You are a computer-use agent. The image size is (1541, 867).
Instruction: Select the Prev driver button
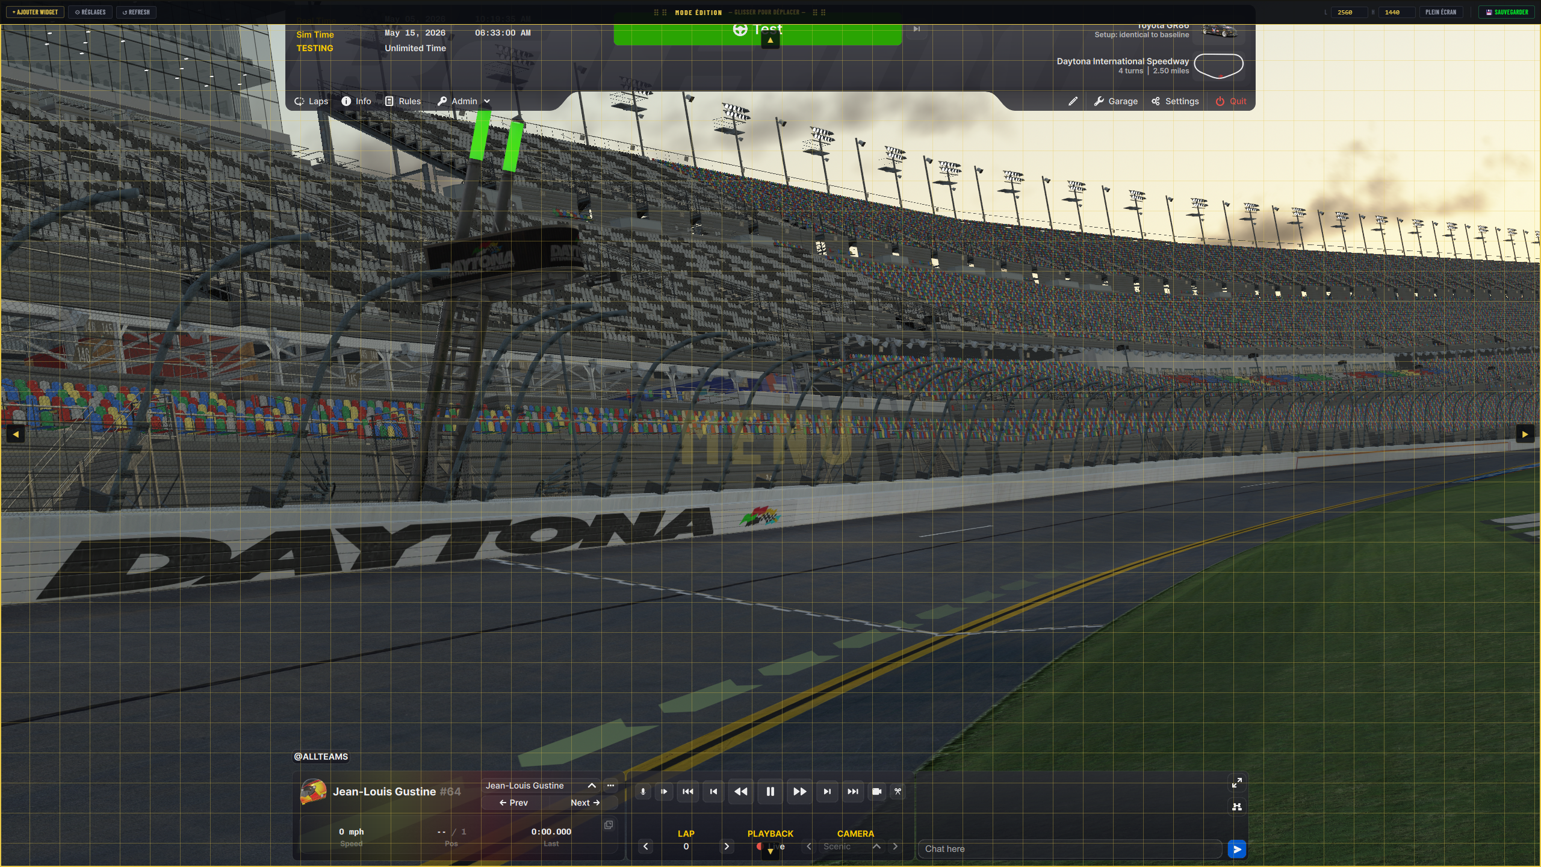513,803
